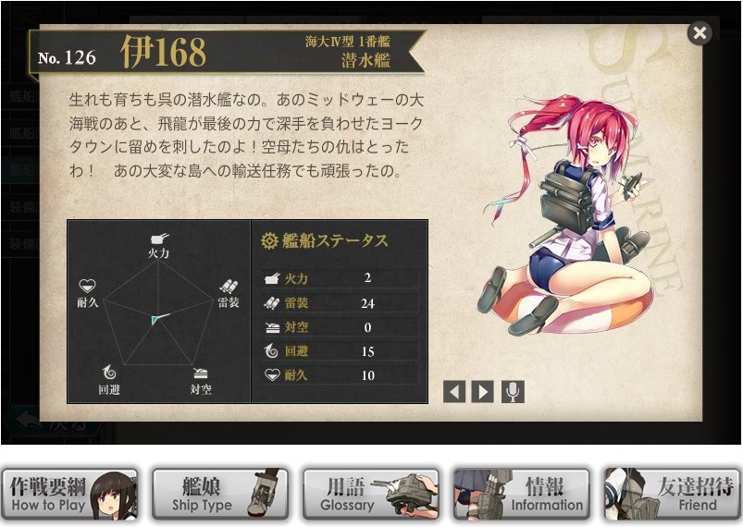Screen dimensions: 743x527
Task: Click the 回避 swirl icon on radar chart
Action: pos(109,373)
